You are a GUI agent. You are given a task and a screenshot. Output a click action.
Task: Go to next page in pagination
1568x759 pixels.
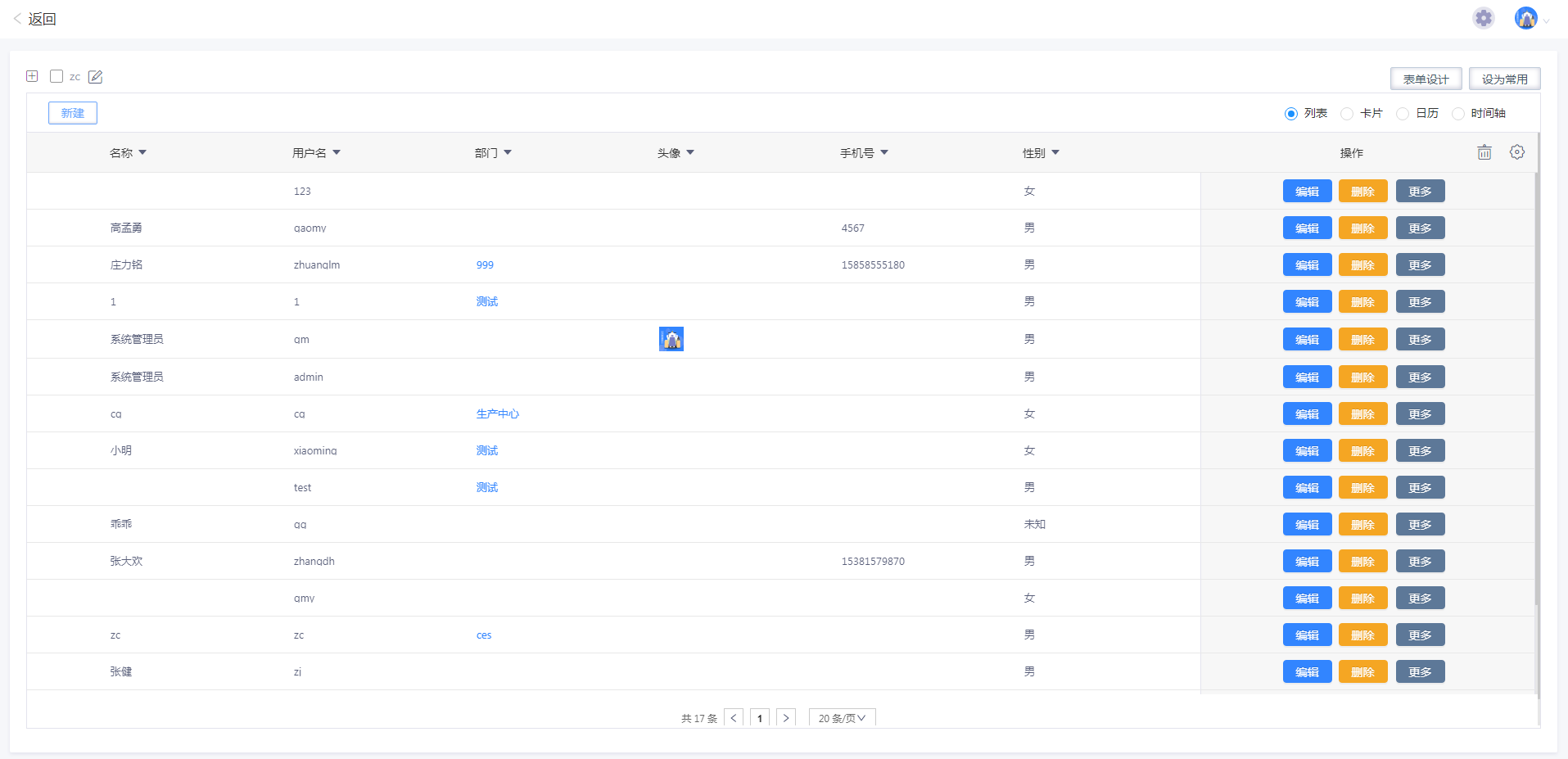[x=786, y=717]
